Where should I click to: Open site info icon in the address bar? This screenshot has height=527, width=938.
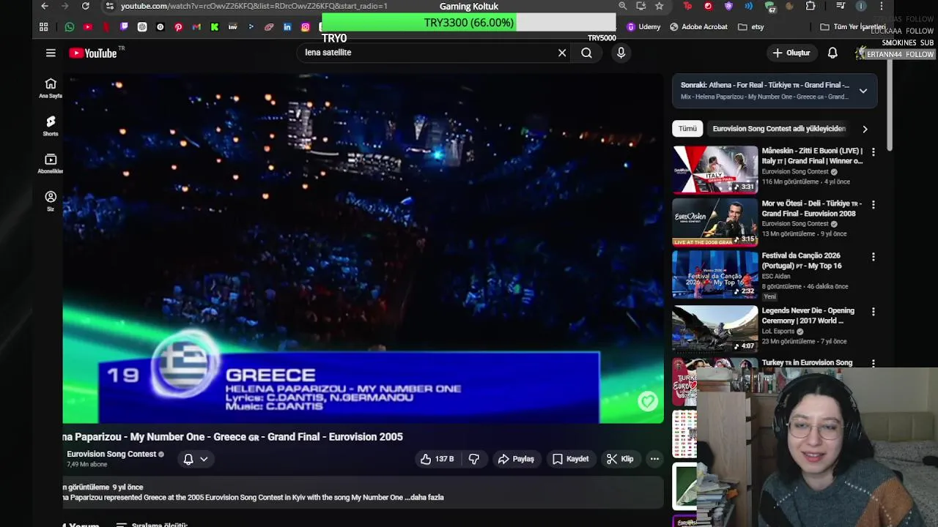pos(109,6)
